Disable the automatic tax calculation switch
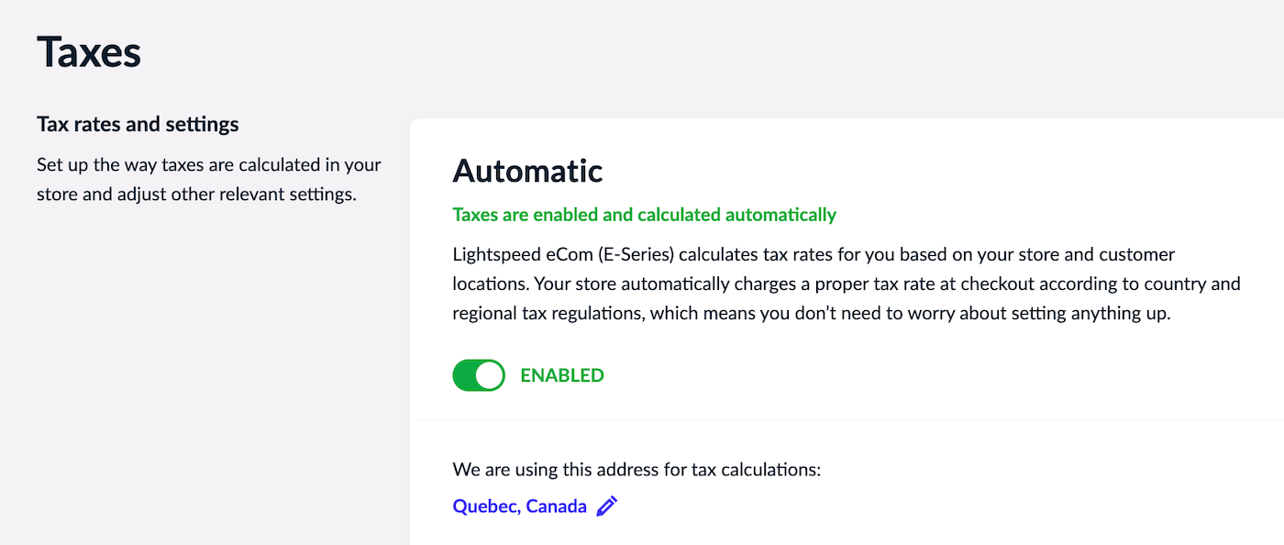This screenshot has width=1284, height=545. pyautogui.click(x=479, y=375)
